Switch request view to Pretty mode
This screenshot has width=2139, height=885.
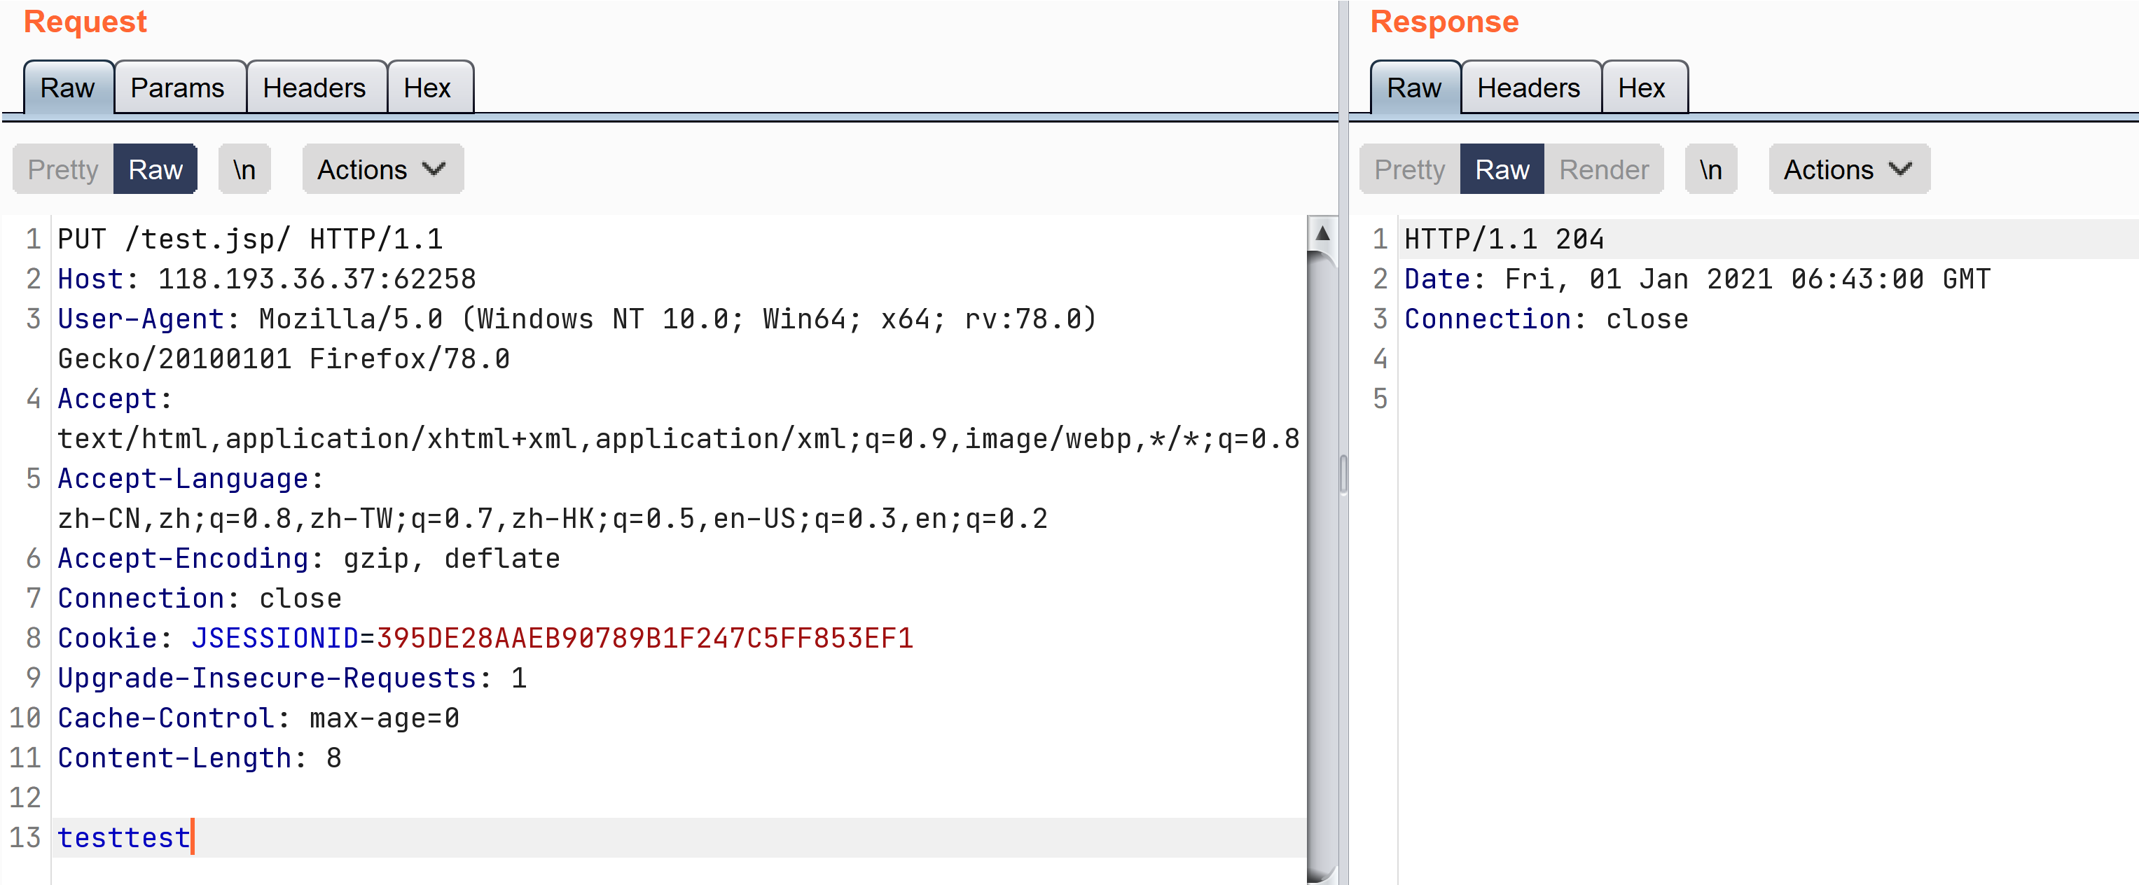[x=63, y=169]
